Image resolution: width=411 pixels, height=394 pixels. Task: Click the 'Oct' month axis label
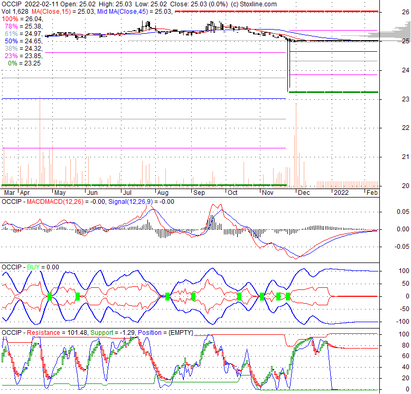coord(232,193)
